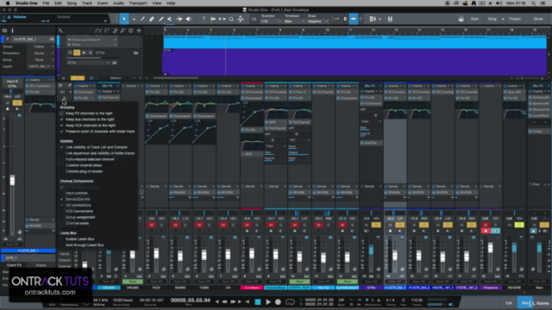Select the Arrow tool in the toolbar
552x310 pixels.
click(x=124, y=19)
